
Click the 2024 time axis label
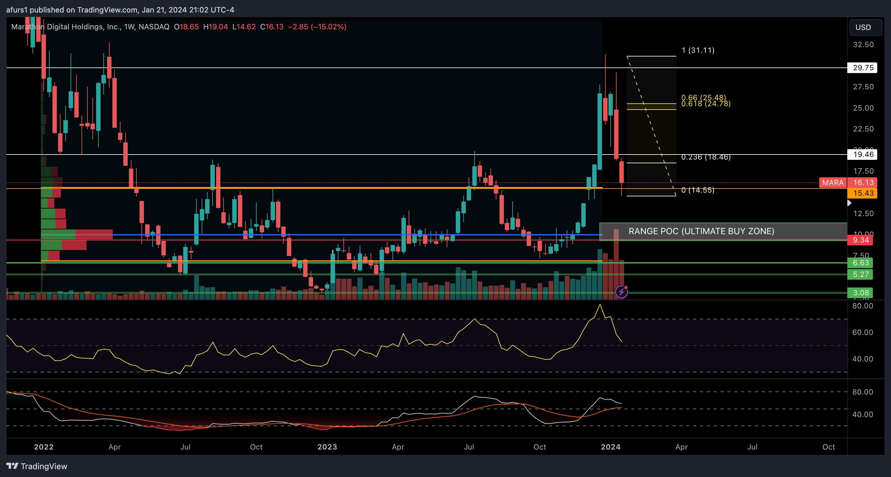610,446
